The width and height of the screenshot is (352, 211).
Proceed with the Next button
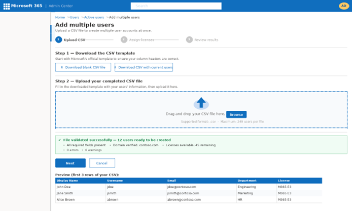(x=71, y=163)
